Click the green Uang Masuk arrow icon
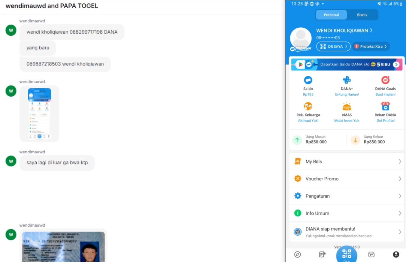This screenshot has width=406, height=262. point(297,140)
